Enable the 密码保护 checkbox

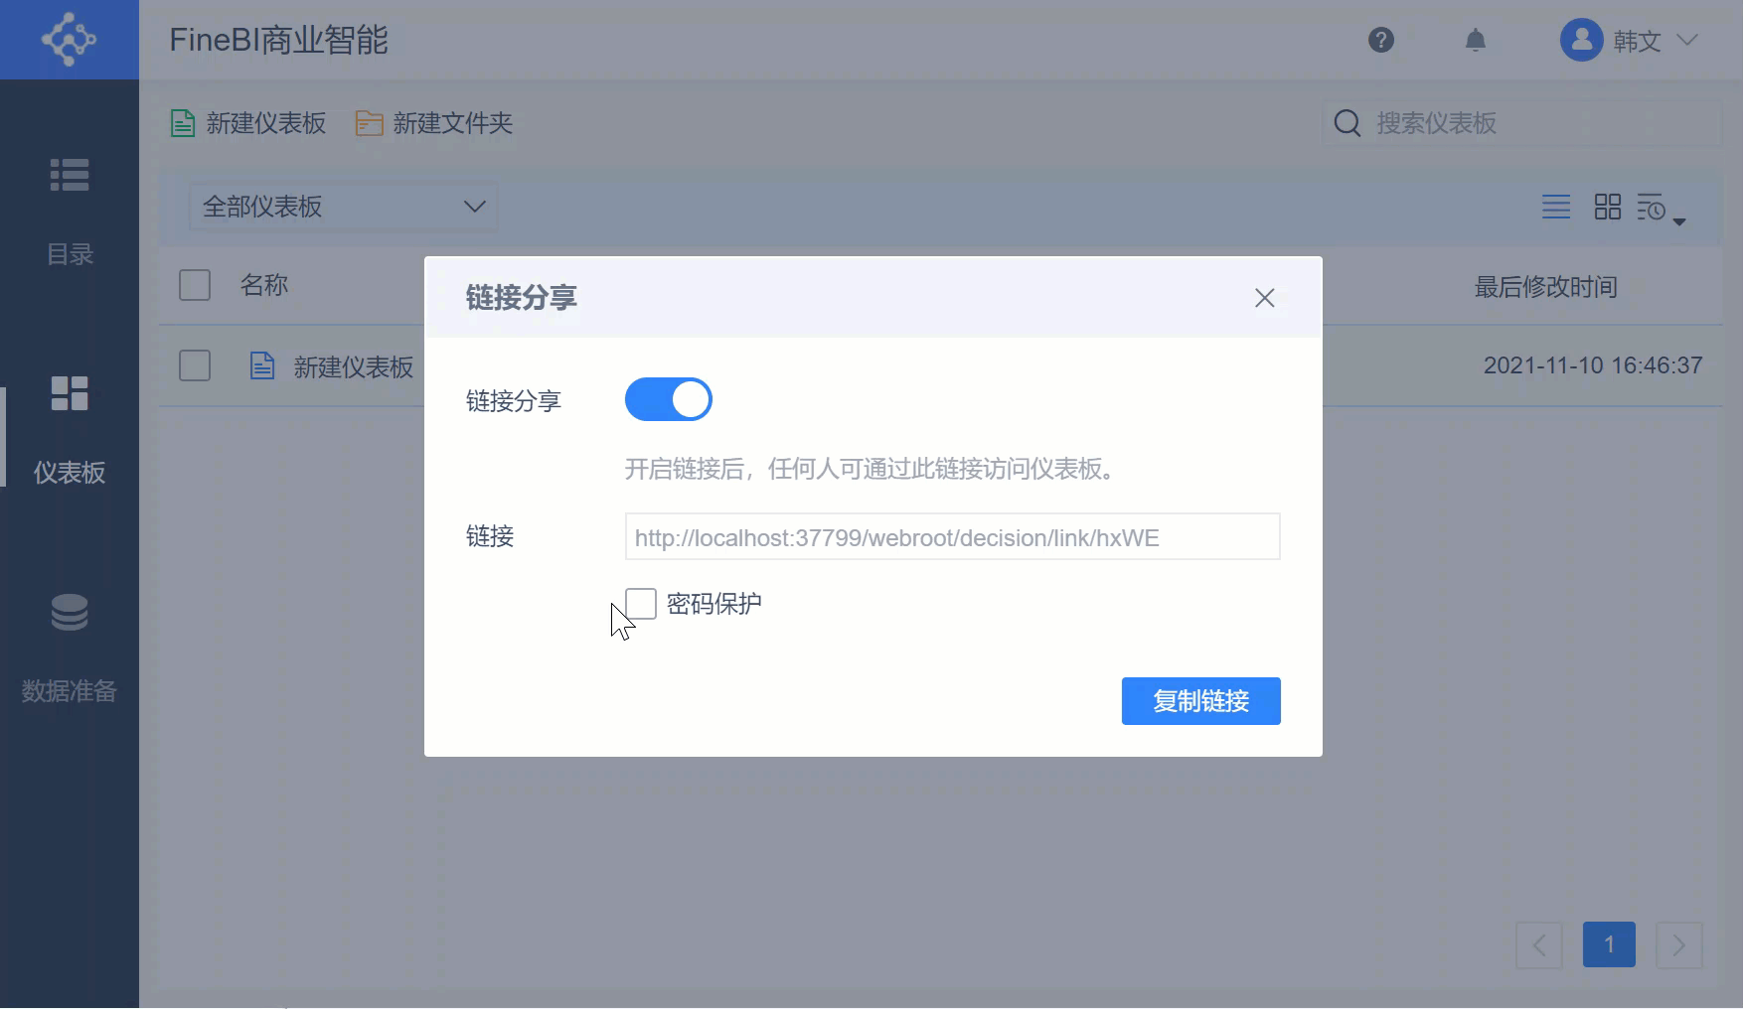click(x=641, y=603)
